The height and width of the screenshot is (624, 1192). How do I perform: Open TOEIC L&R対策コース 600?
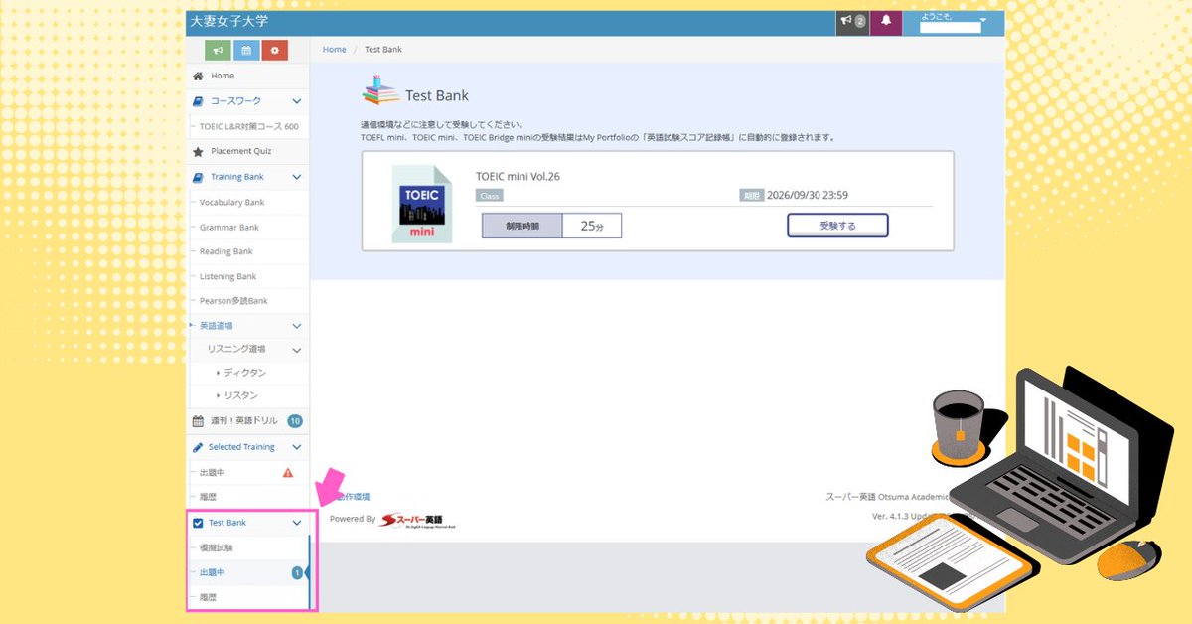click(x=248, y=127)
